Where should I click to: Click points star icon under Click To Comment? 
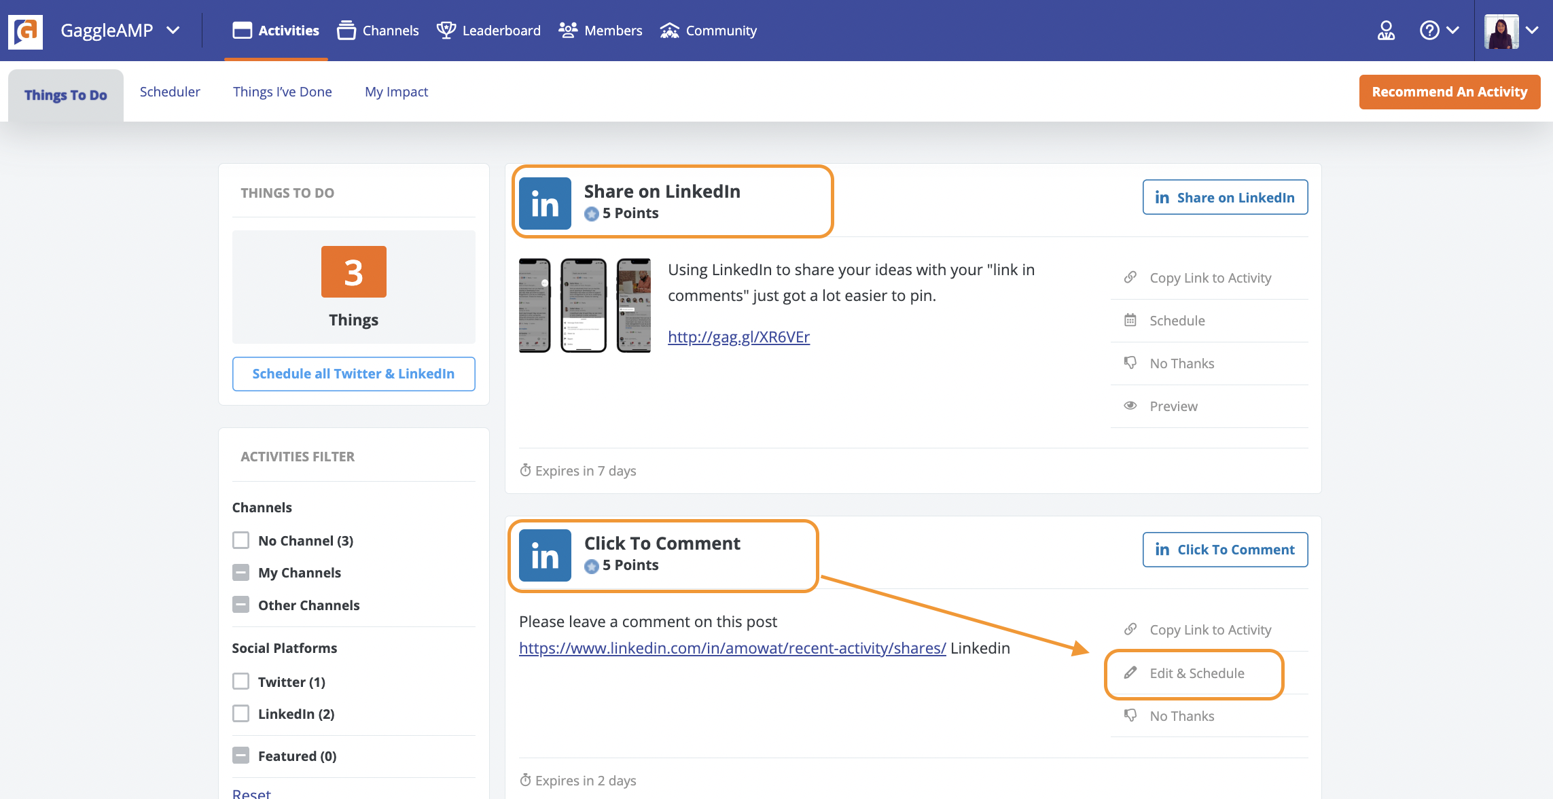592,566
